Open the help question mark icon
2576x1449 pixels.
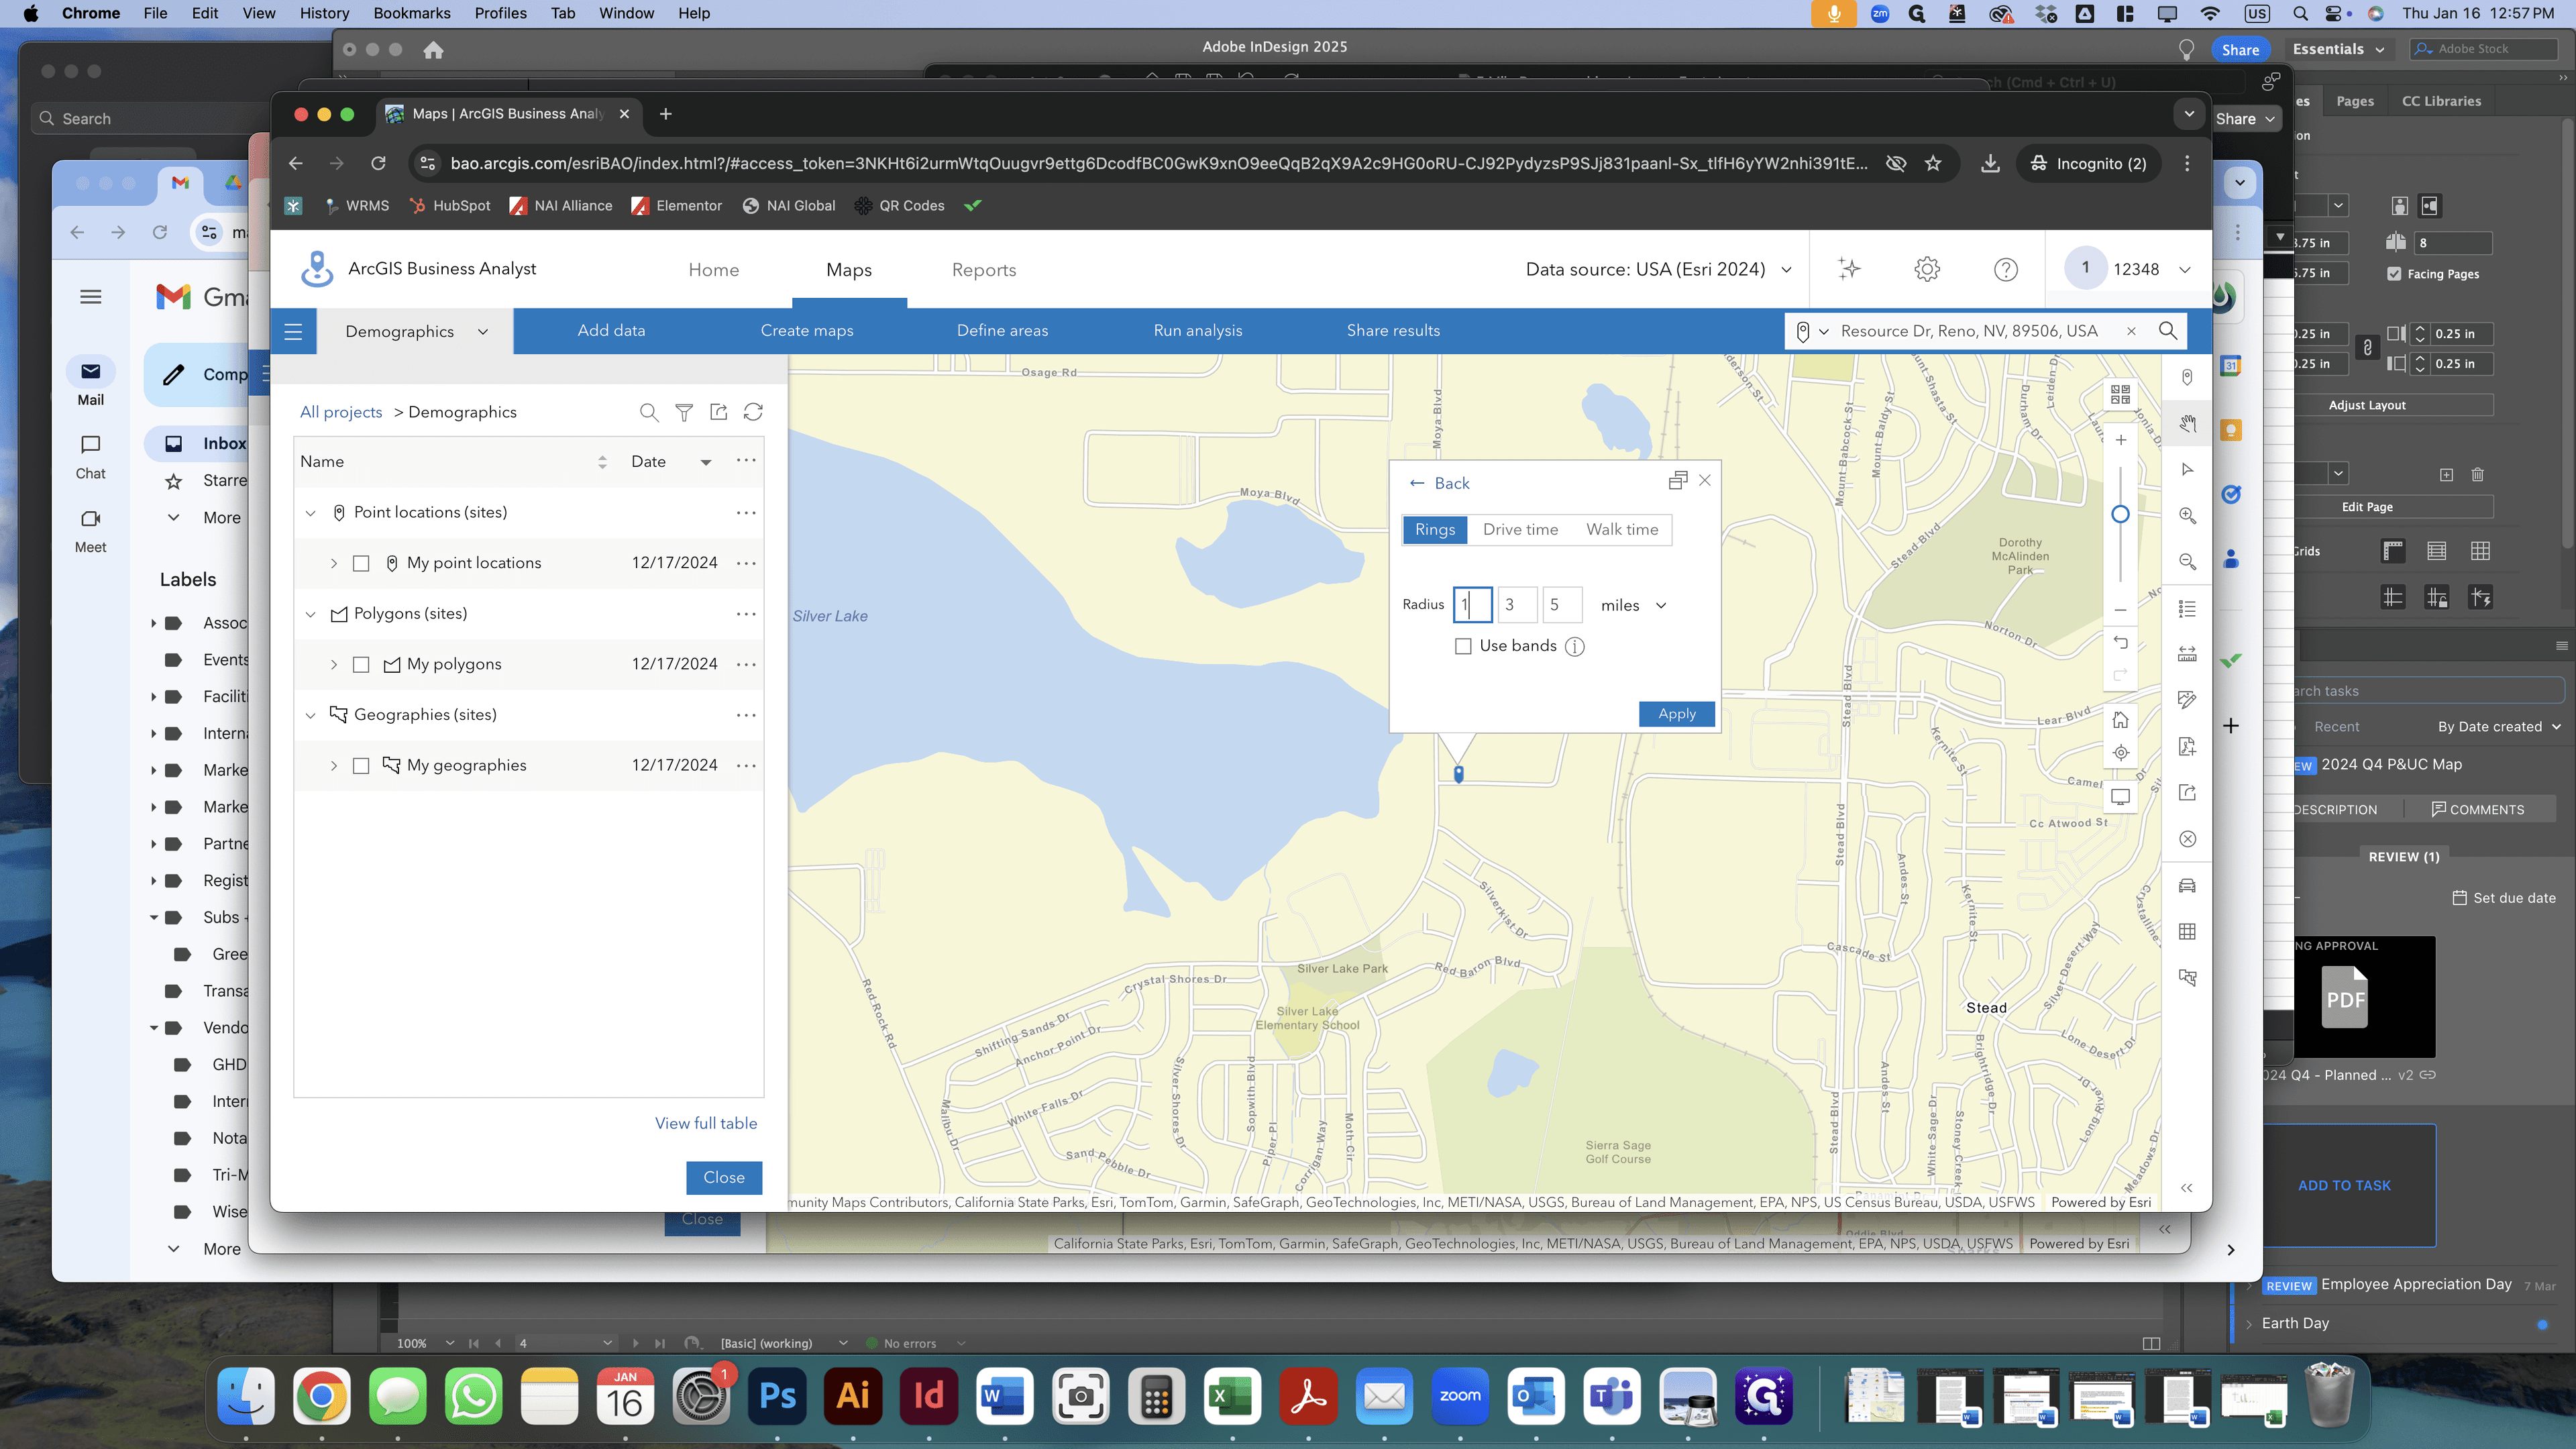(2005, 269)
